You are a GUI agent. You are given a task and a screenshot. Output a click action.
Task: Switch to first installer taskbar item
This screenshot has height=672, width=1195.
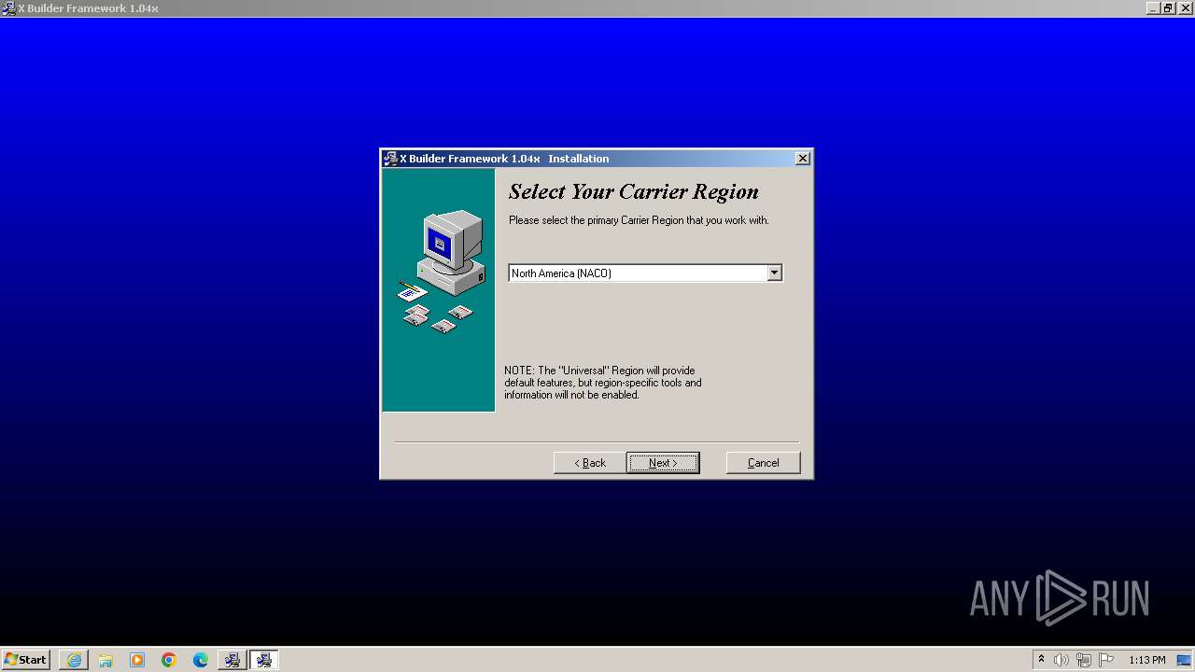pyautogui.click(x=232, y=660)
